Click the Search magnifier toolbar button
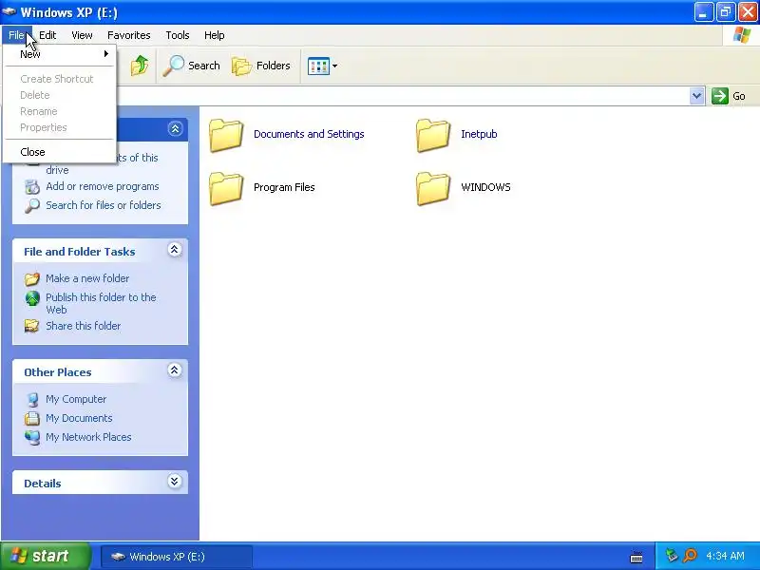 [191, 66]
